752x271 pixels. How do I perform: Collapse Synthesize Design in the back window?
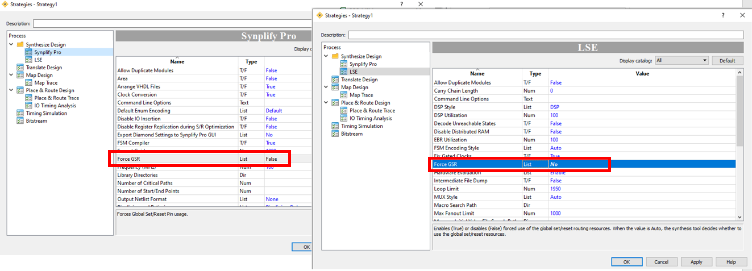tap(11, 44)
